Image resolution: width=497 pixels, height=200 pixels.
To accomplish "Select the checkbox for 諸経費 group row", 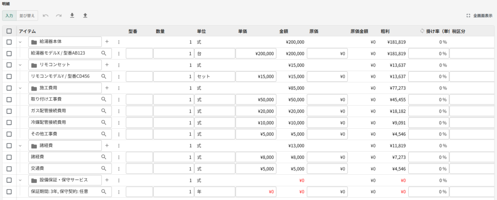I will pyautogui.click(x=9, y=146).
